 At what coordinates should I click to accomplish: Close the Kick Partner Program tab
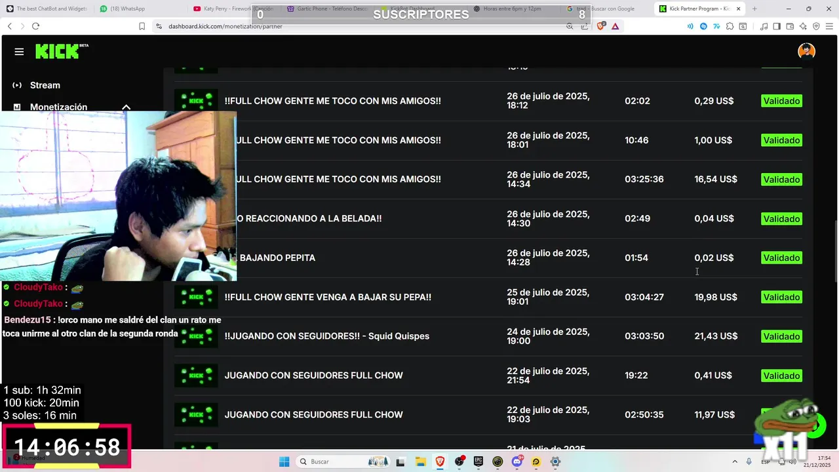[x=738, y=9]
